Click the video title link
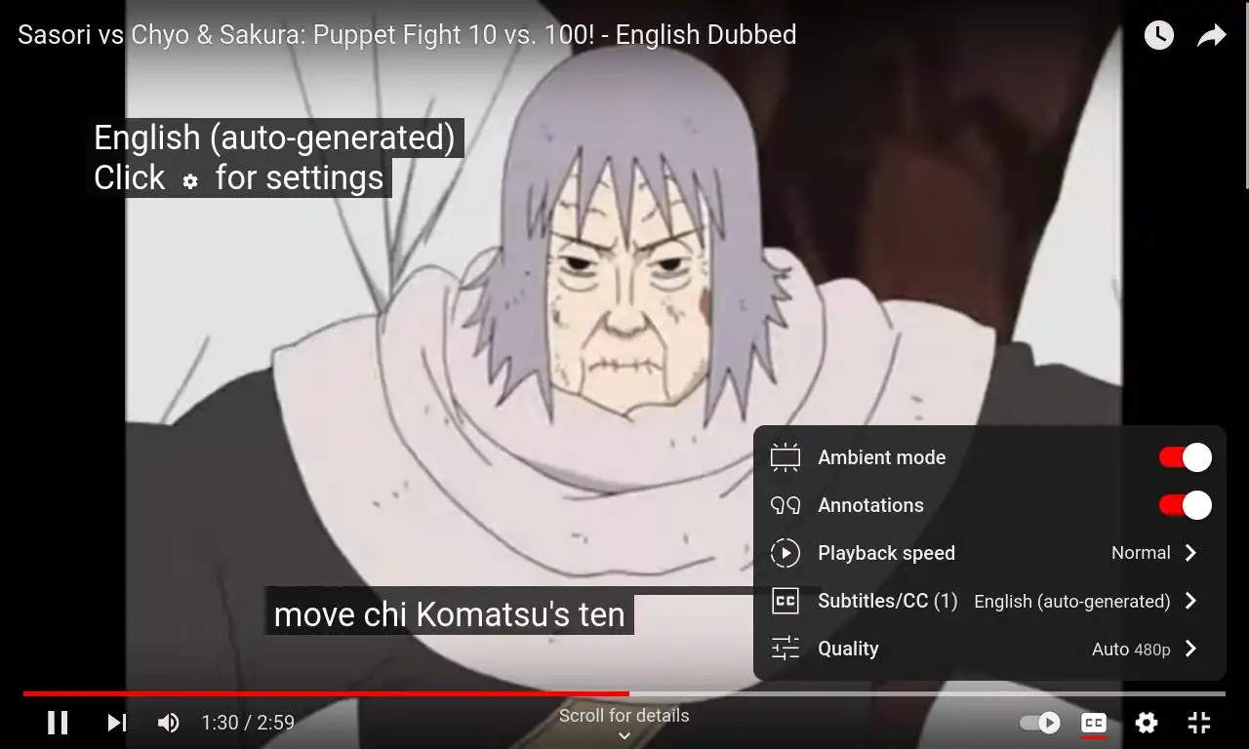 click(407, 35)
